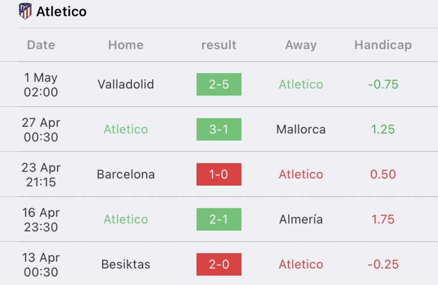Select the Home column header
This screenshot has width=438, height=285.
(126, 45)
